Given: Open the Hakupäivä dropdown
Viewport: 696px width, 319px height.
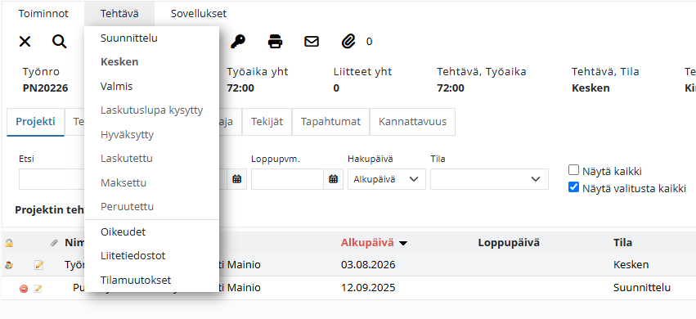Looking at the screenshot, I should click(x=387, y=179).
